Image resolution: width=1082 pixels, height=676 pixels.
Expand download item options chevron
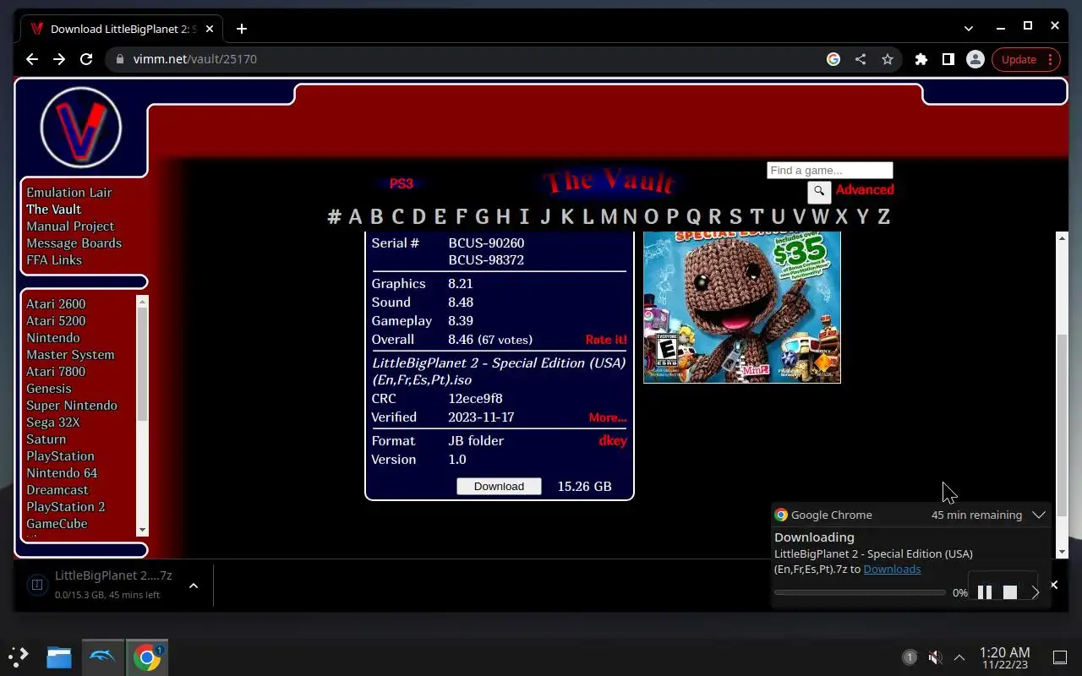click(x=193, y=585)
